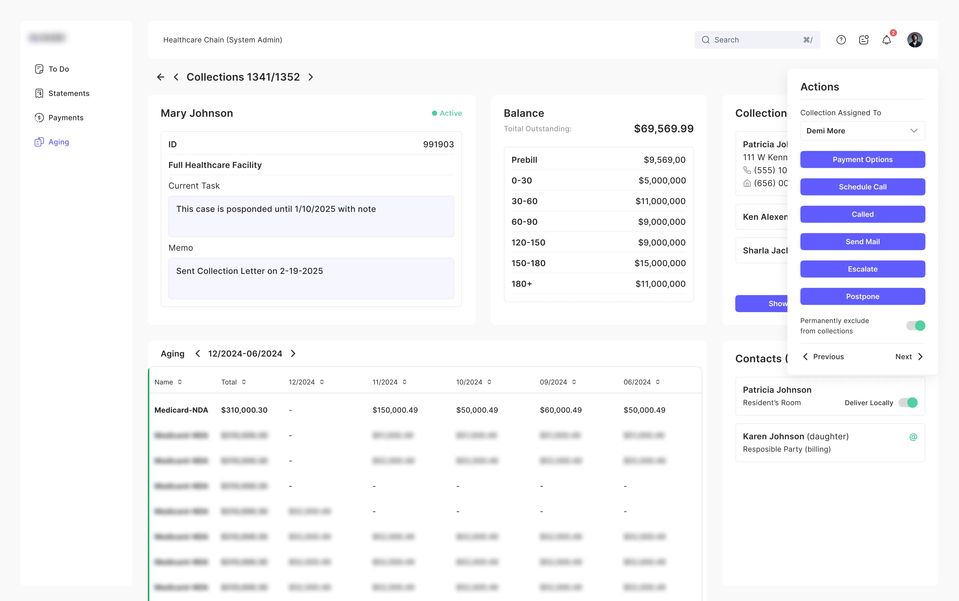Click the 180+ balance row

click(x=599, y=284)
